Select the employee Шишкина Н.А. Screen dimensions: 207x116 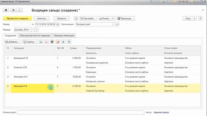click(20, 86)
